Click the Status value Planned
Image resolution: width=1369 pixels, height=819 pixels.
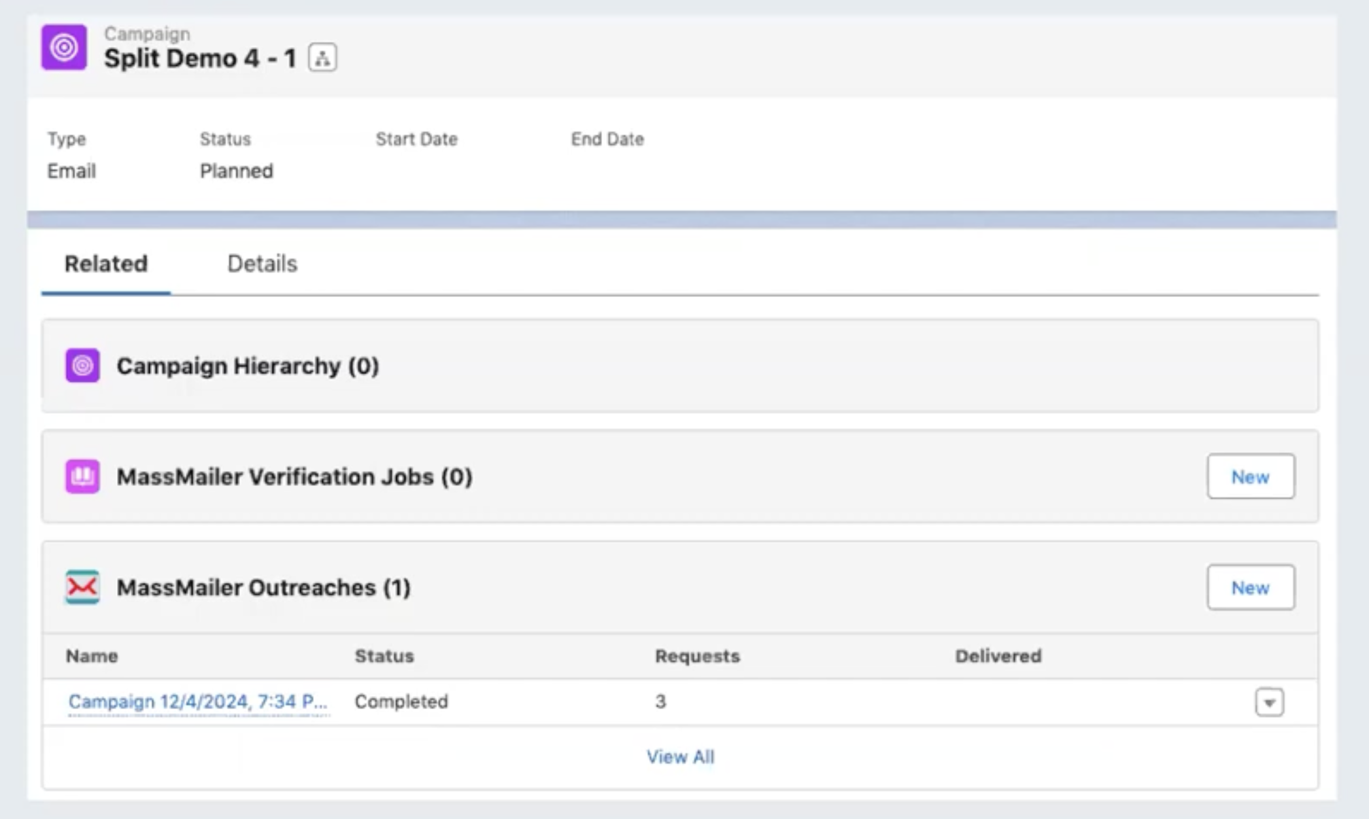pos(237,171)
